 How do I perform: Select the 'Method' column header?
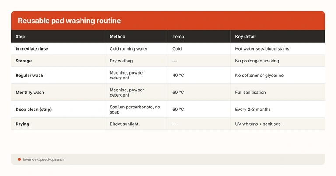pyautogui.click(x=117, y=37)
